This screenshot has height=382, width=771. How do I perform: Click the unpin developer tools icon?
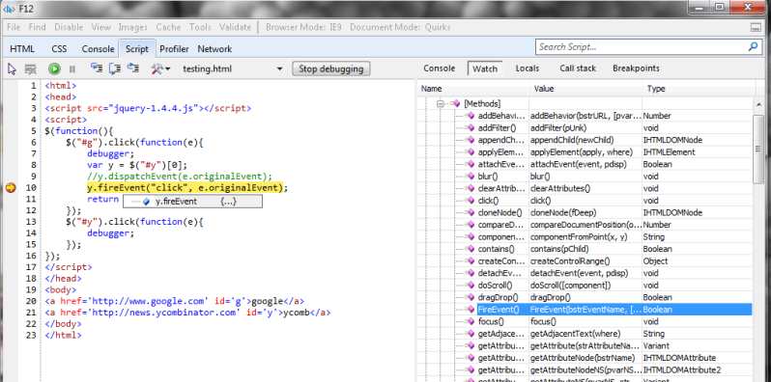pyautogui.click(x=756, y=28)
